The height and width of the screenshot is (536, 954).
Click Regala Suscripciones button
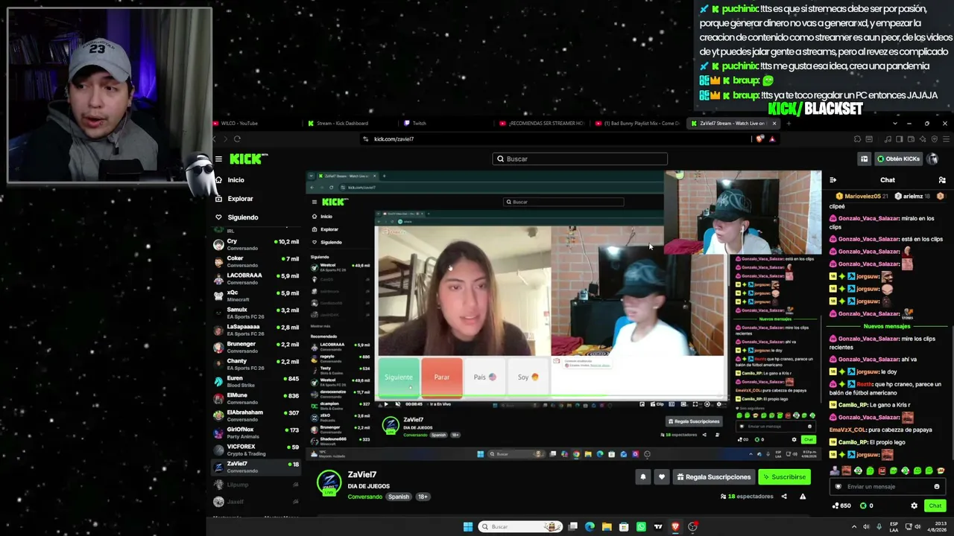coord(713,477)
